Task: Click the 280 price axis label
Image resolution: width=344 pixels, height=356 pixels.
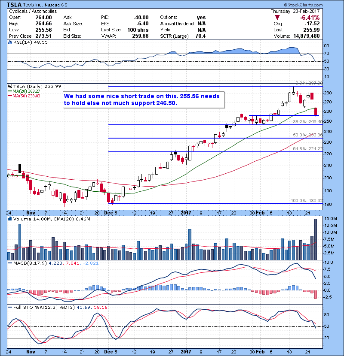Action: point(328,93)
